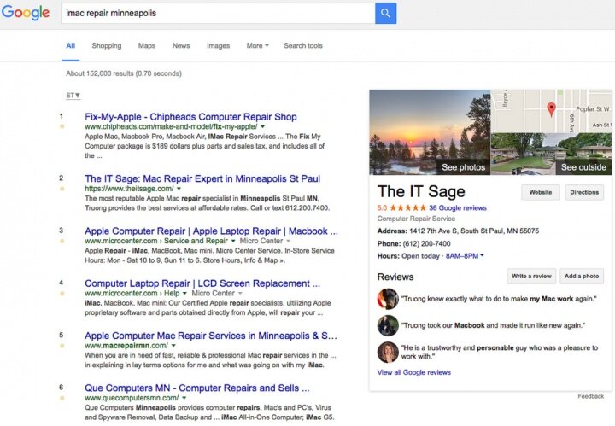Click the Open today hours text

coord(420,256)
